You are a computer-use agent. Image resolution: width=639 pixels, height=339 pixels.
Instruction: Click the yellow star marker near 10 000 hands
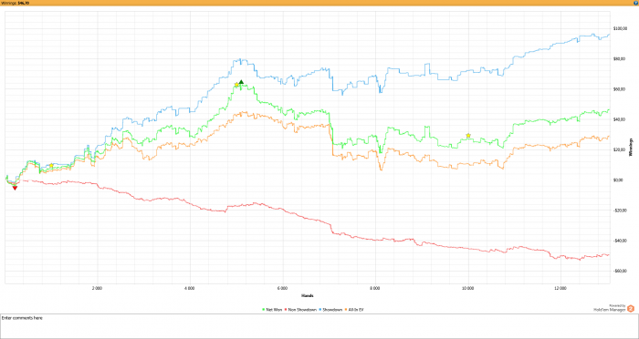click(468, 136)
